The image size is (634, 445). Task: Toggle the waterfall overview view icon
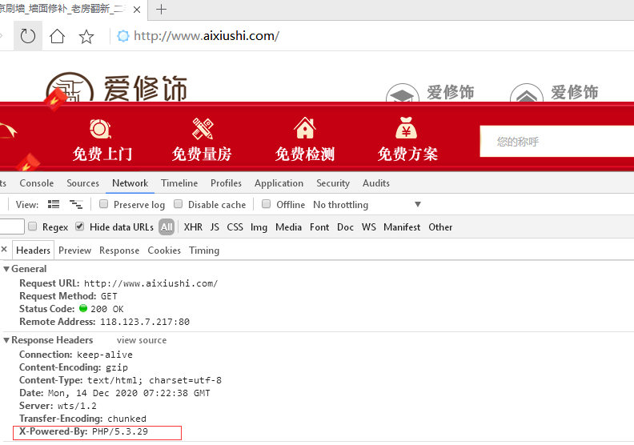click(76, 205)
